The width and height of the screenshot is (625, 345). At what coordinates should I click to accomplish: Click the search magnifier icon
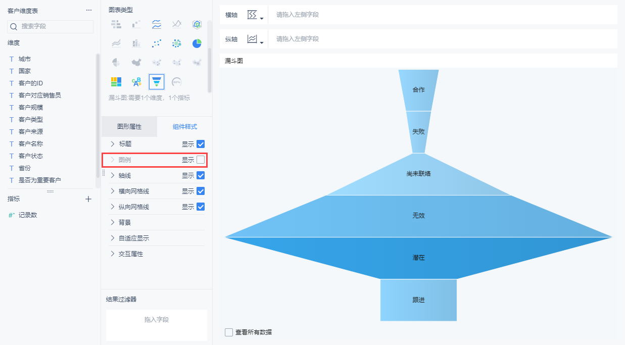[14, 26]
